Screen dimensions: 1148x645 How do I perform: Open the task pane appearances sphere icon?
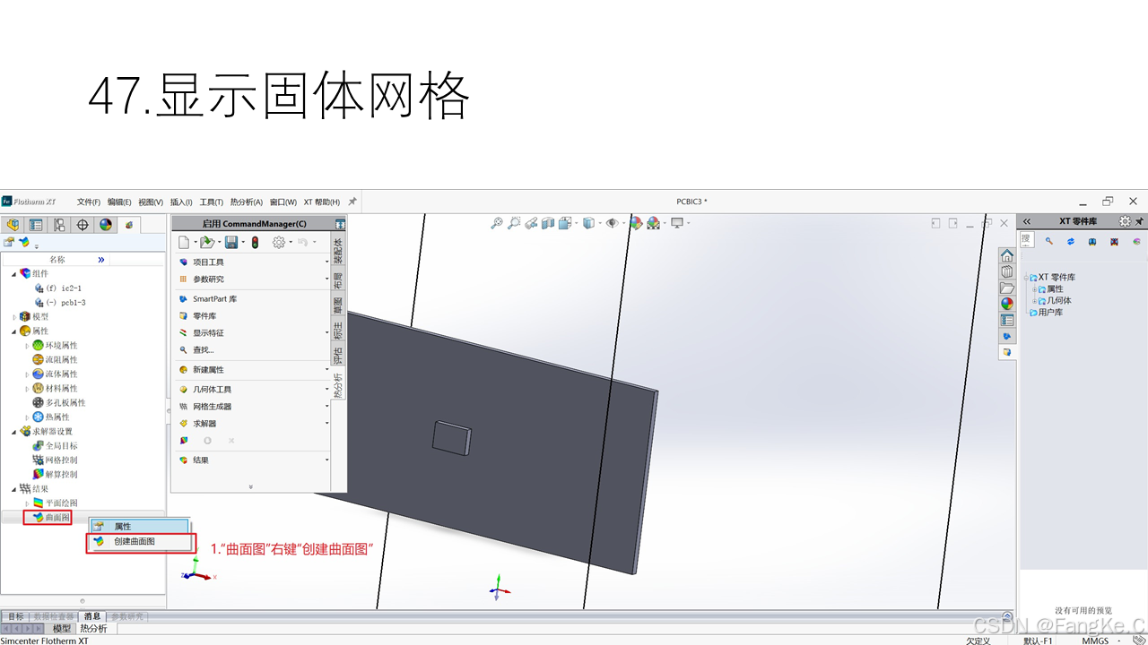[x=1007, y=304]
